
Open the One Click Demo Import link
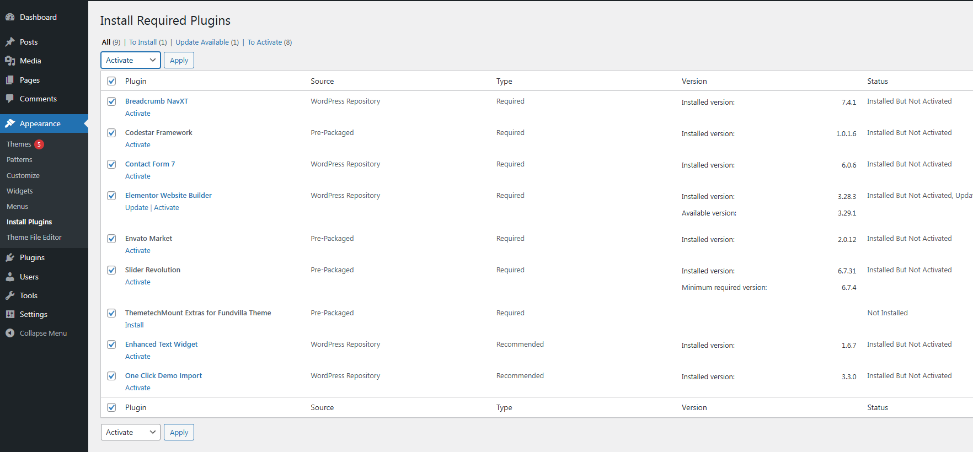point(163,375)
